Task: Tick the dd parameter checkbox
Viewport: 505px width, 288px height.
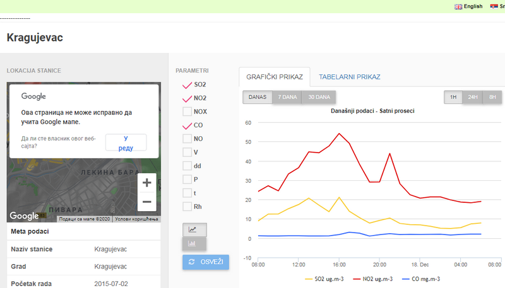Action: point(187,166)
